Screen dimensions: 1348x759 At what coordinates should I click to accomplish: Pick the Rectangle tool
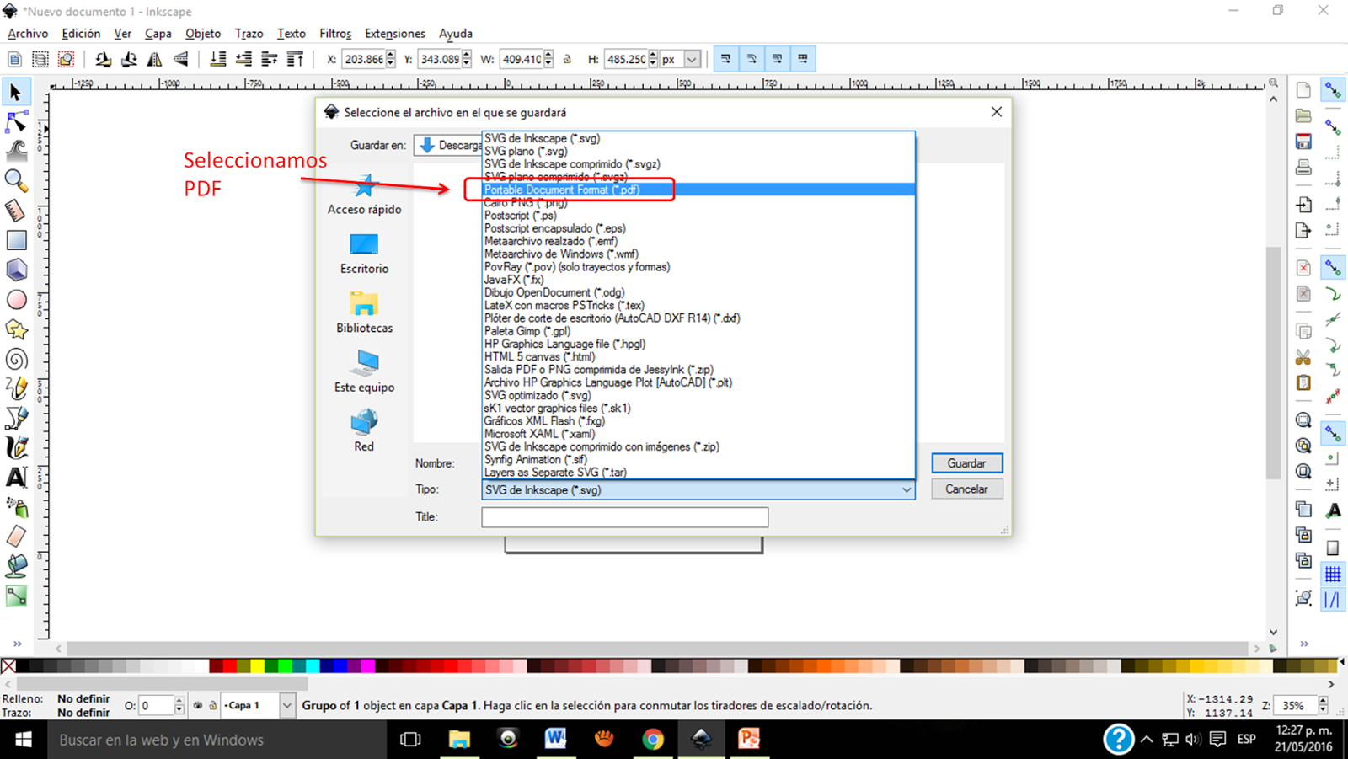[16, 240]
